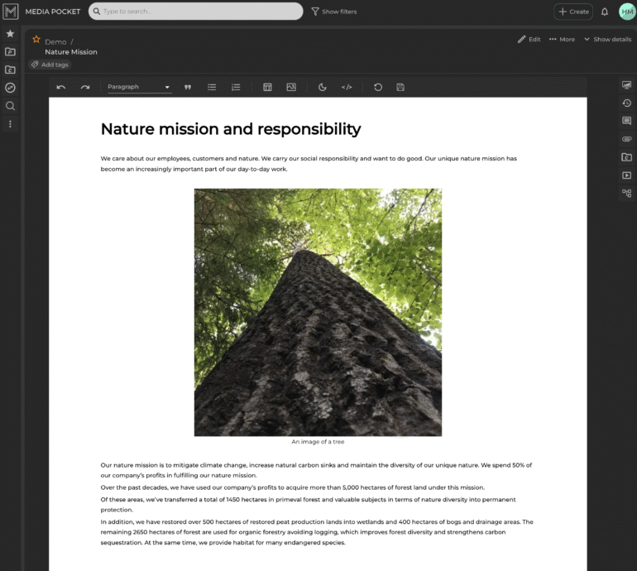Open the circular arrows icon in sidebar
Screen dimensions: 637x571
tap(10, 88)
